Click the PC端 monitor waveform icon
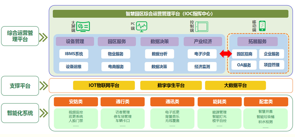 click(x=141, y=26)
